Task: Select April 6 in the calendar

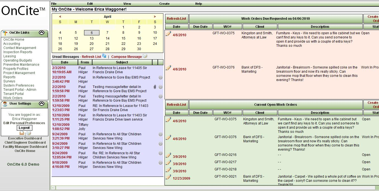Action: pyautogui.click(x=92, y=33)
